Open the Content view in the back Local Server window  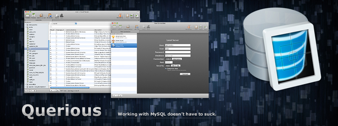(27, 16)
